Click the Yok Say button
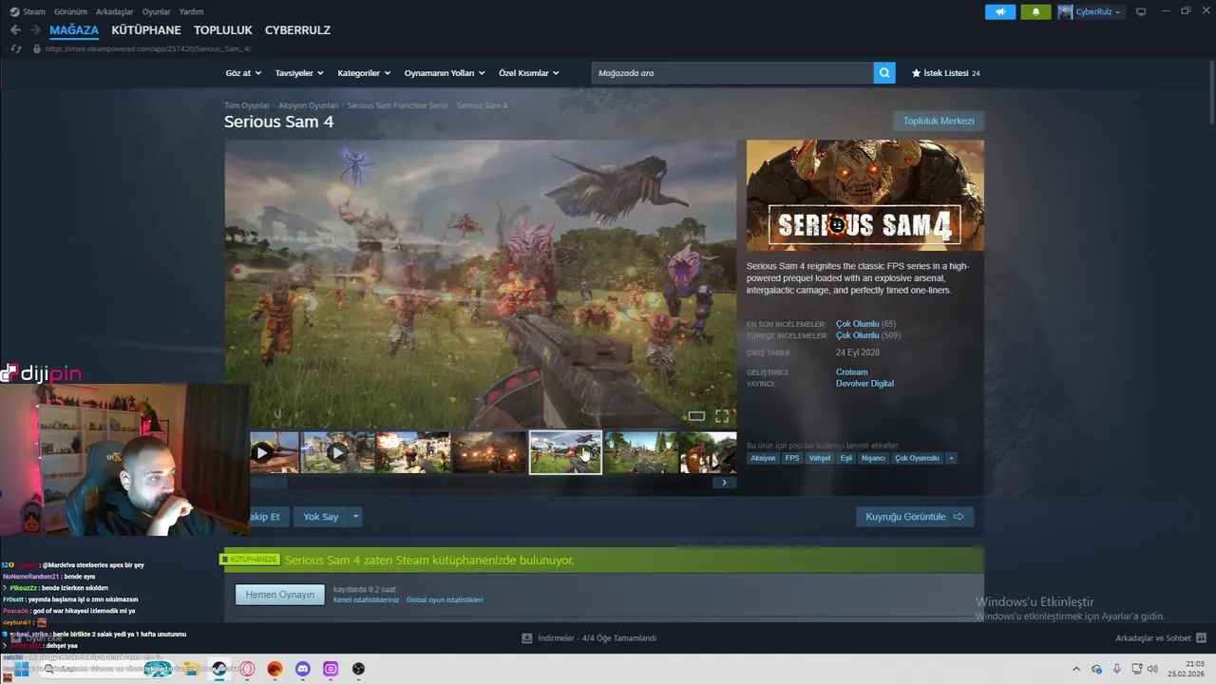The image size is (1216, 684). pos(321,517)
